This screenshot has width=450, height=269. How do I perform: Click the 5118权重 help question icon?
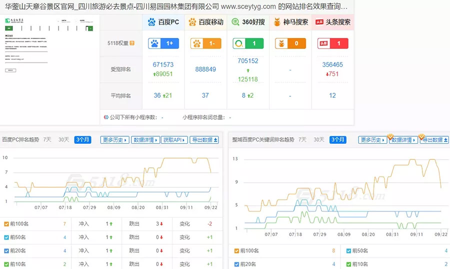point(132,43)
